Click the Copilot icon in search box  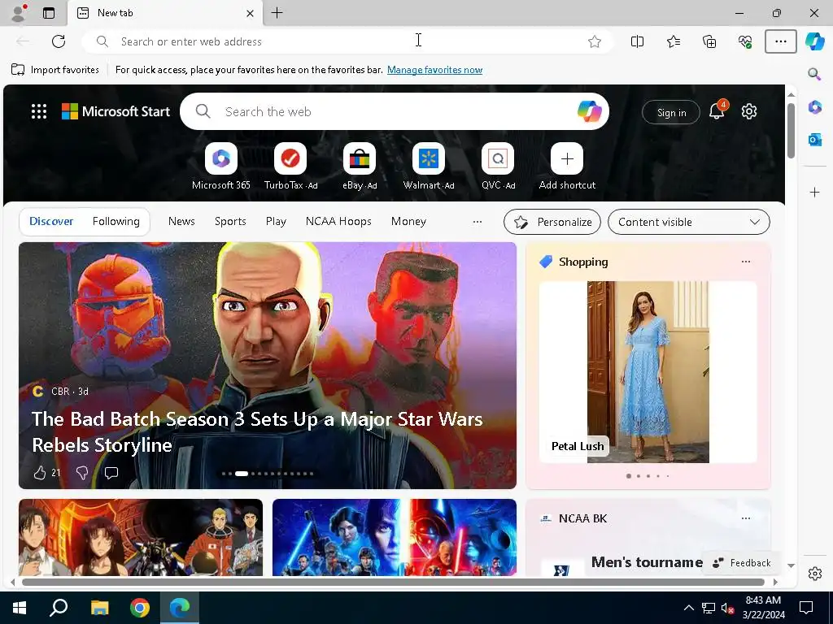pos(589,111)
